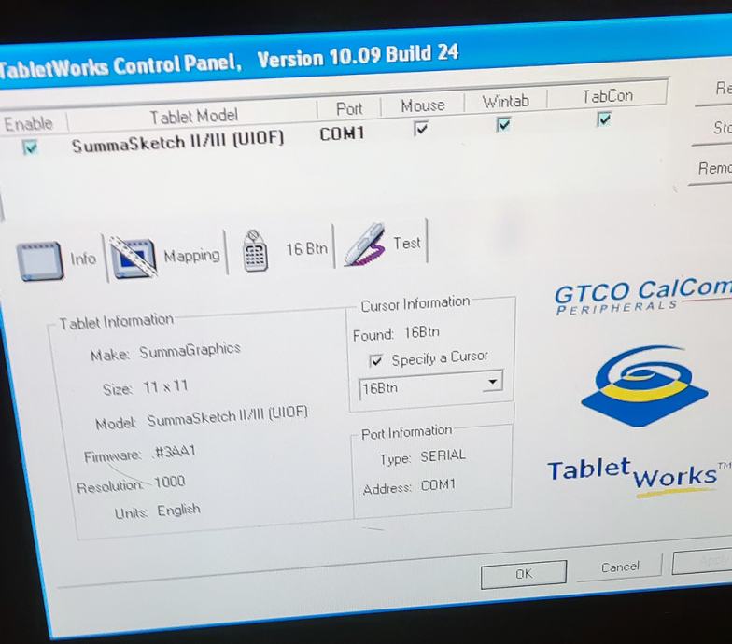Click the Cancel button
732x644 pixels.
pos(620,567)
